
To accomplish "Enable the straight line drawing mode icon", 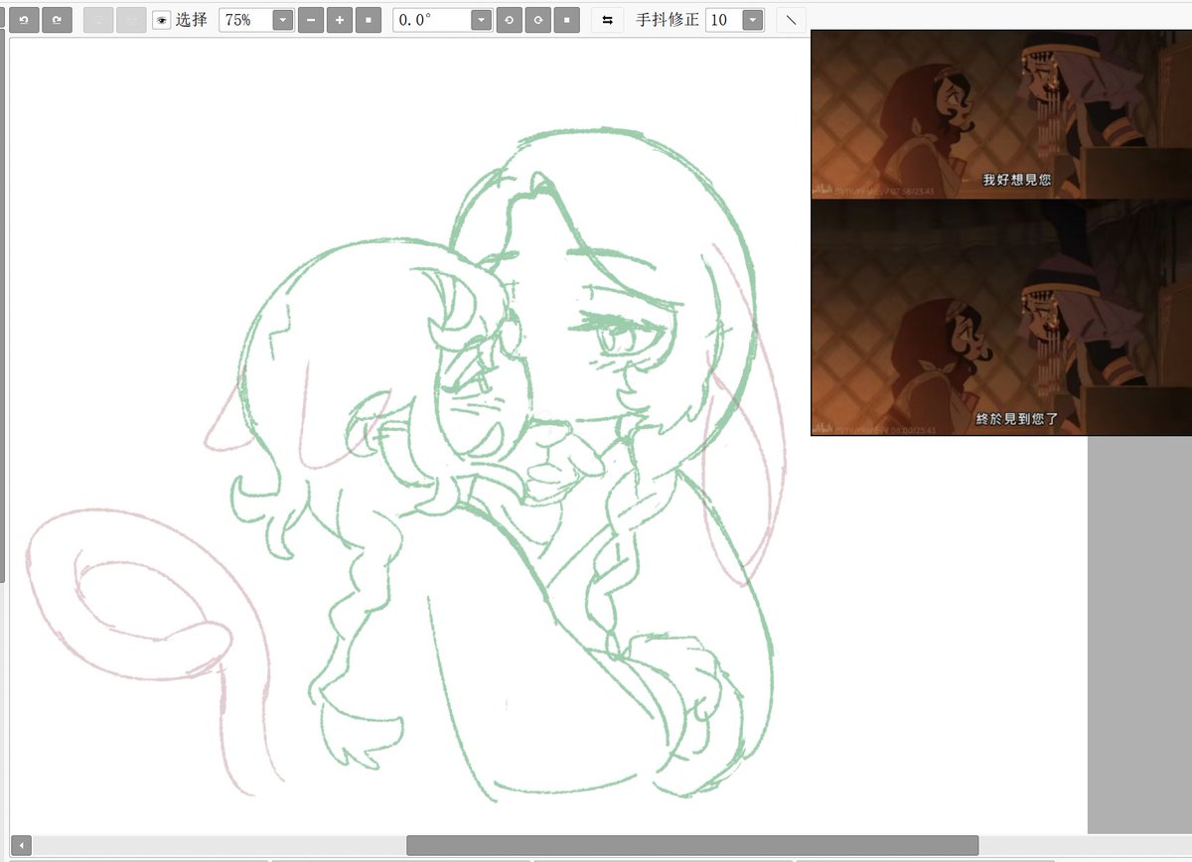I will [792, 20].
